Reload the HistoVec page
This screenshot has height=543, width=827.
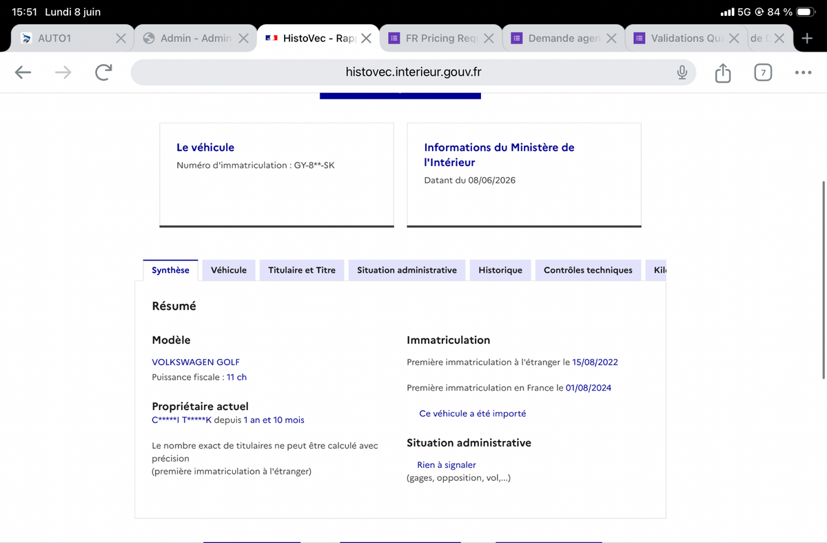(103, 72)
